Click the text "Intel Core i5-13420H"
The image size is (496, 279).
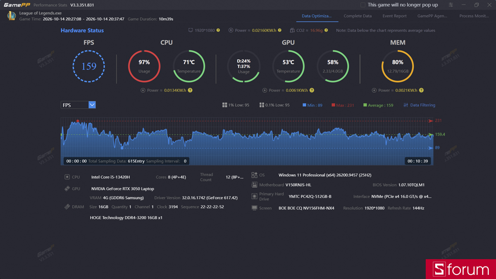click(111, 177)
